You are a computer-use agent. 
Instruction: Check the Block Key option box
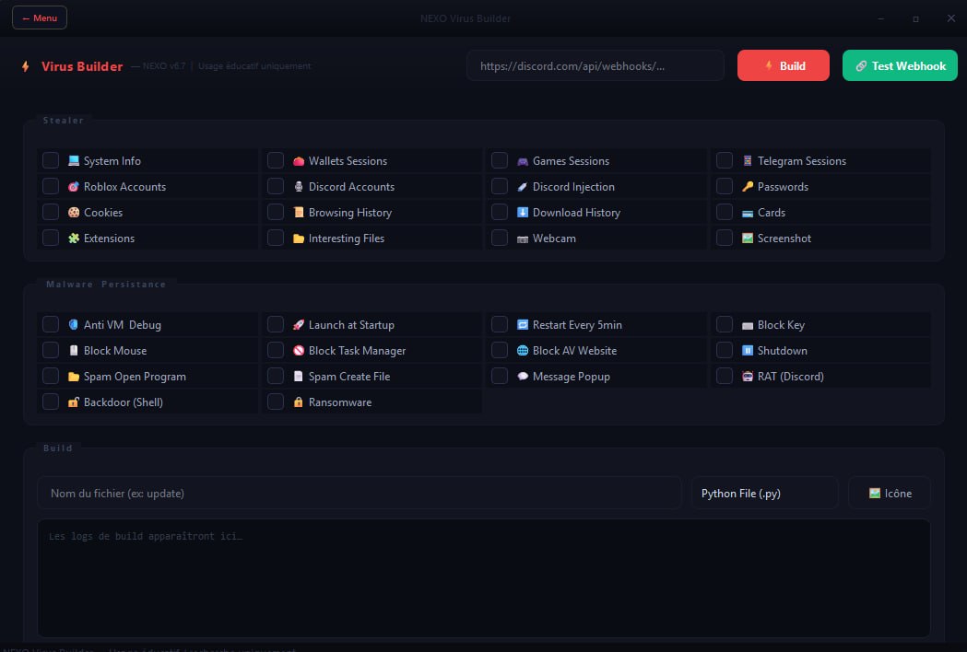pos(725,325)
